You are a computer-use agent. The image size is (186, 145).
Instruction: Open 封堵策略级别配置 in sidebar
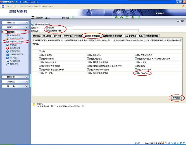click(x=16, y=42)
